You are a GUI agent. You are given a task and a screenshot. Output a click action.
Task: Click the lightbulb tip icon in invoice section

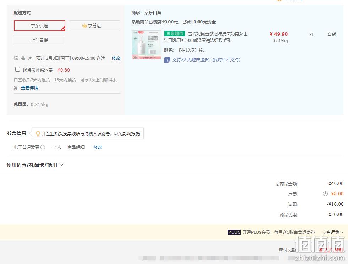point(38,133)
